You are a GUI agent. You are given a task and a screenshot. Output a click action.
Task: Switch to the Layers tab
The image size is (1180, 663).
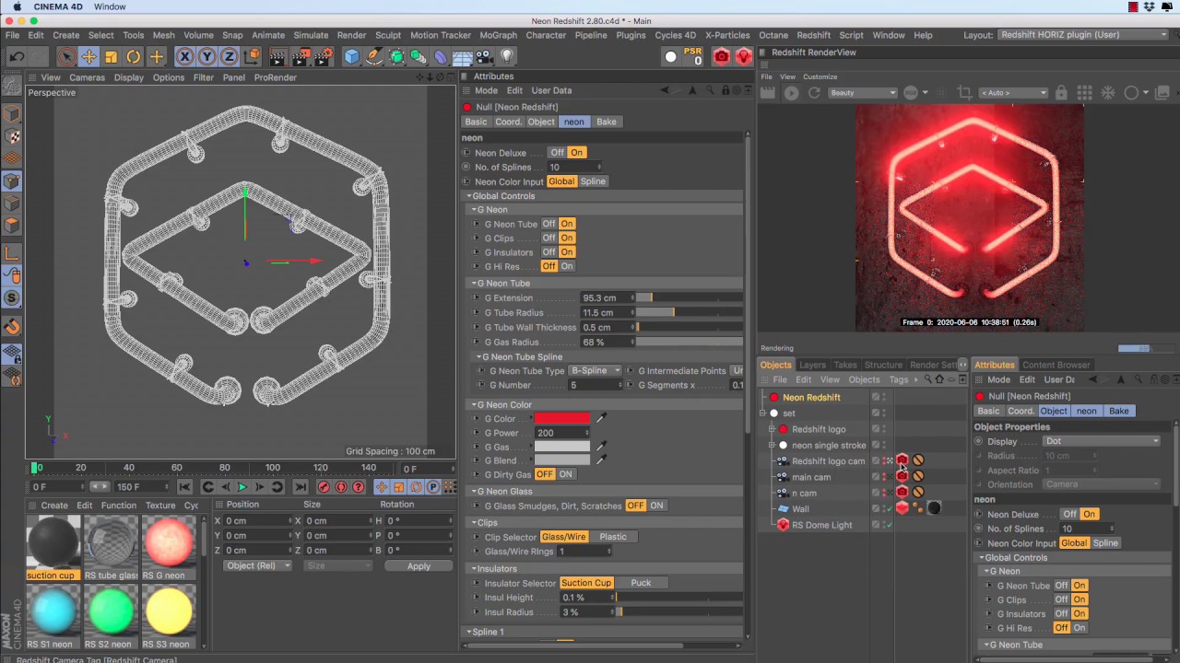pyautogui.click(x=812, y=365)
